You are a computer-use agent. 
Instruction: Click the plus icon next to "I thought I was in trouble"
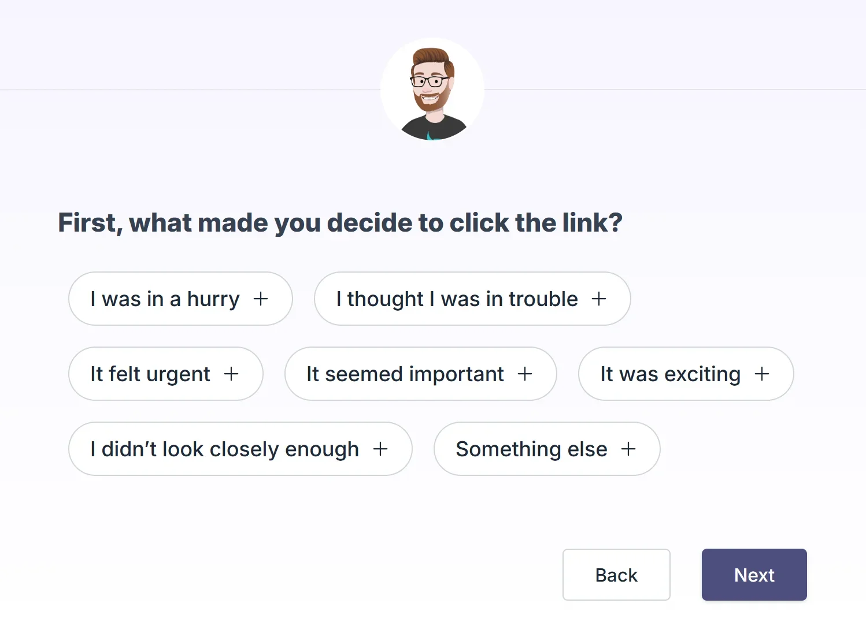599,299
